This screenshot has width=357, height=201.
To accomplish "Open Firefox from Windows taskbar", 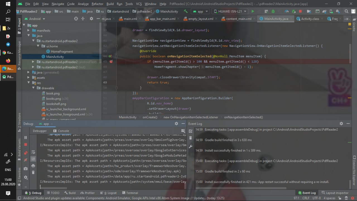I will coord(8,60).
